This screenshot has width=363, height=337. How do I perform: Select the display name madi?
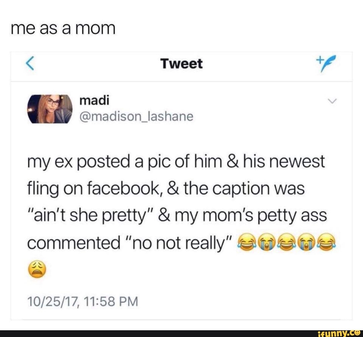[x=94, y=100]
